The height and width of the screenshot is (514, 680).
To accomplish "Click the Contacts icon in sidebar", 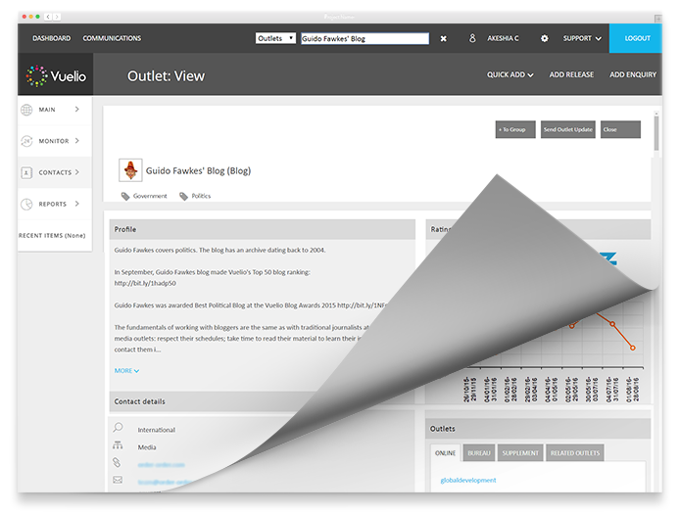I will pos(26,172).
